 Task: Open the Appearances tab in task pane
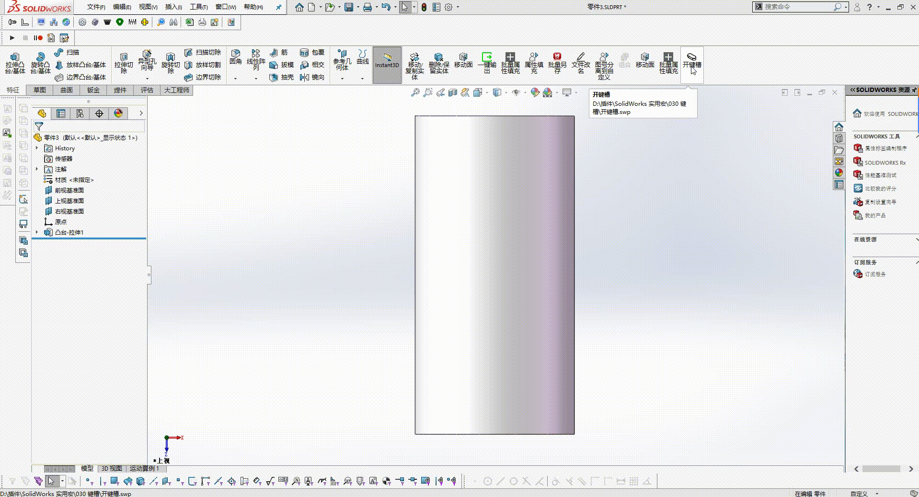(x=839, y=173)
